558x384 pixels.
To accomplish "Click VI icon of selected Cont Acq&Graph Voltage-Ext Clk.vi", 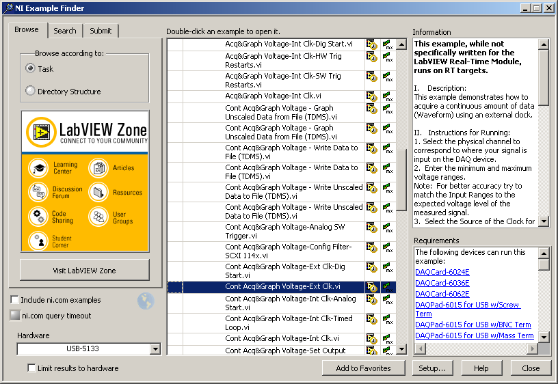I will 372,287.
